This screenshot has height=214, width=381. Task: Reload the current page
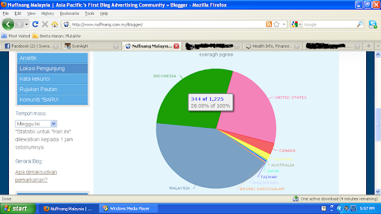(x=35, y=24)
